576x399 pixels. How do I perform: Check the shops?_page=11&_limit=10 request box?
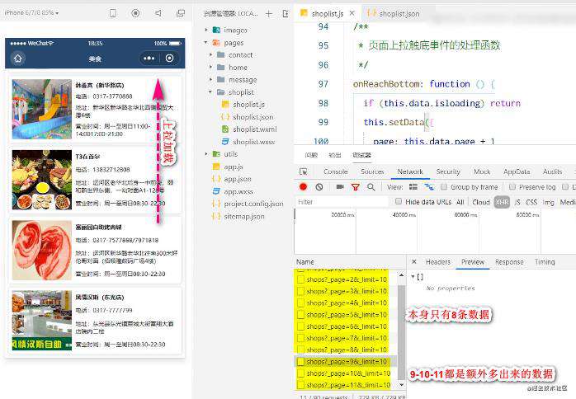point(301,385)
